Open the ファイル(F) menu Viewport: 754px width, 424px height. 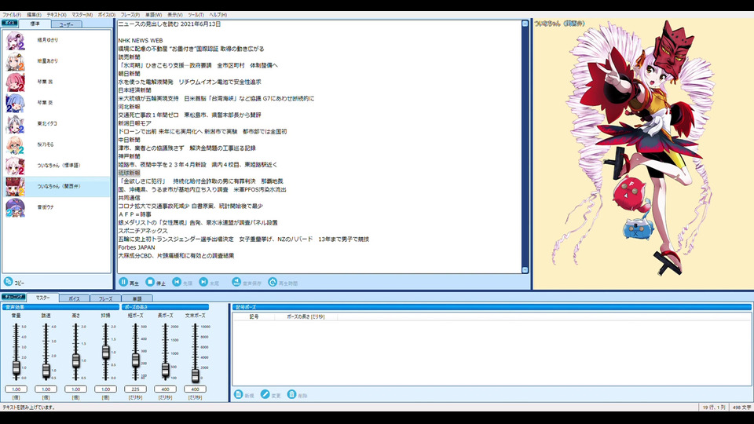(x=12, y=15)
